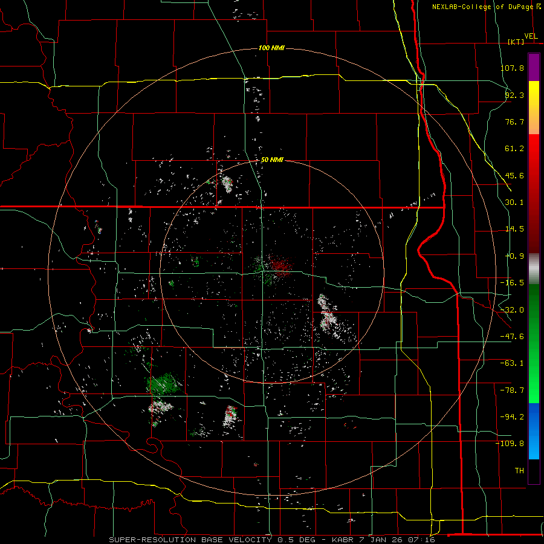The width and height of the screenshot is (544, 544).
Task: Click the TH label under the scale
Action: [x=519, y=470]
